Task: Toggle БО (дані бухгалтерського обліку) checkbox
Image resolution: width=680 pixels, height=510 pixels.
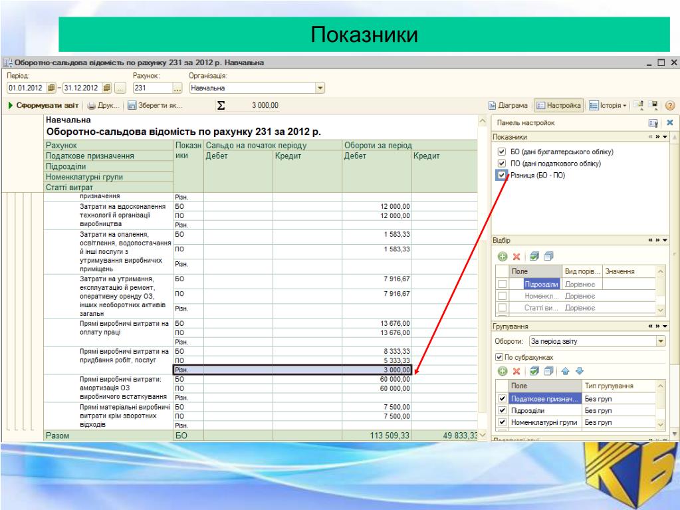Action: pyautogui.click(x=502, y=152)
